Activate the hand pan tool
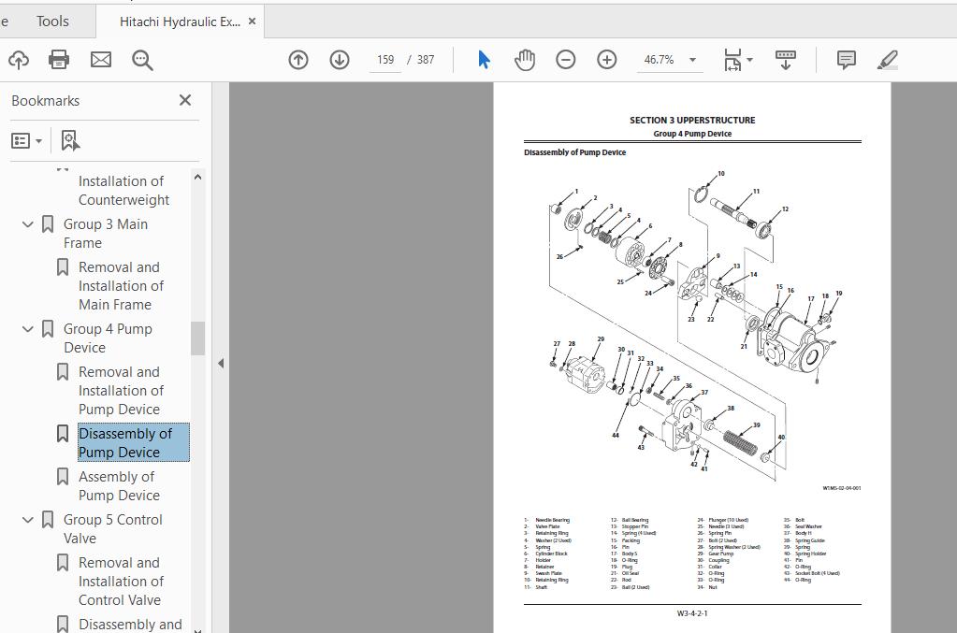 (x=525, y=60)
